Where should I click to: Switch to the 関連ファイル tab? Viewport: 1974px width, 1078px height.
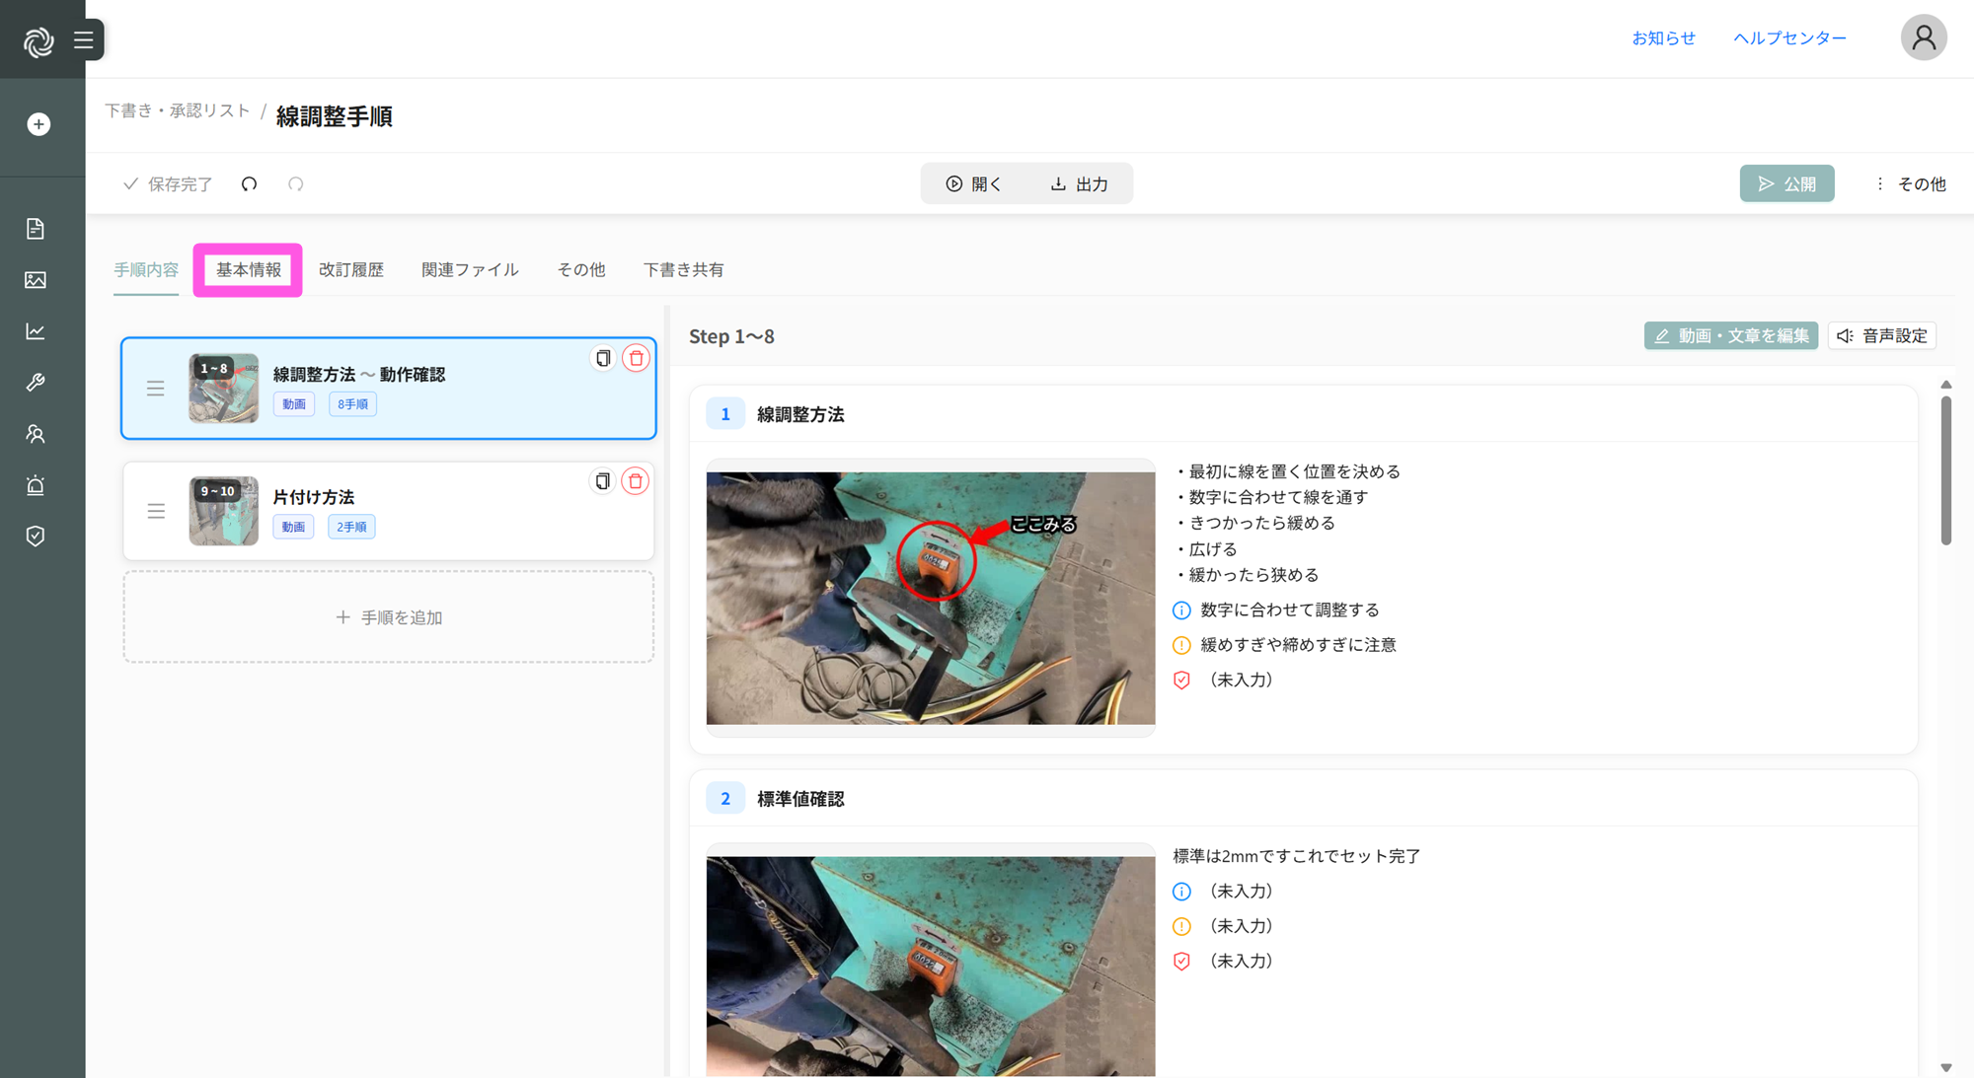[470, 270]
